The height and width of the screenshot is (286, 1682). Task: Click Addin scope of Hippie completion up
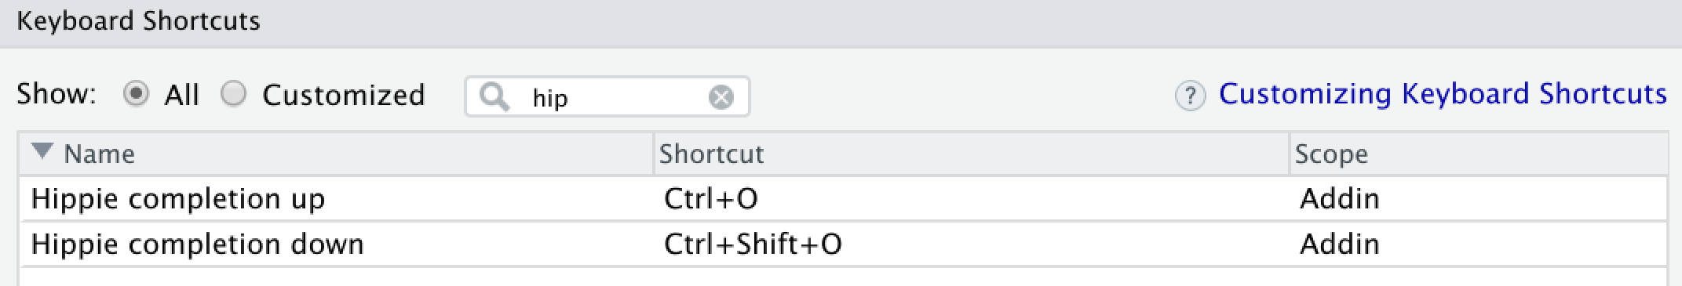tap(1339, 198)
